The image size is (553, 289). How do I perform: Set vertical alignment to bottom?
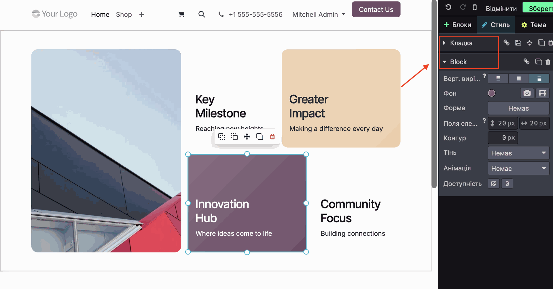point(539,78)
